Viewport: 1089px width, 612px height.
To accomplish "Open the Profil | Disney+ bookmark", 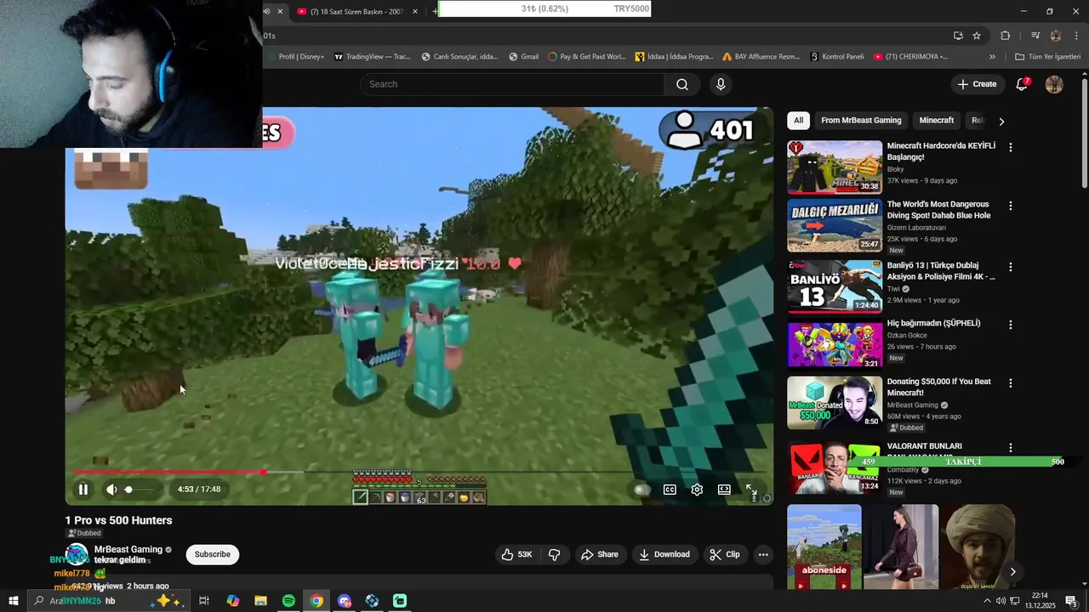I will pos(295,57).
